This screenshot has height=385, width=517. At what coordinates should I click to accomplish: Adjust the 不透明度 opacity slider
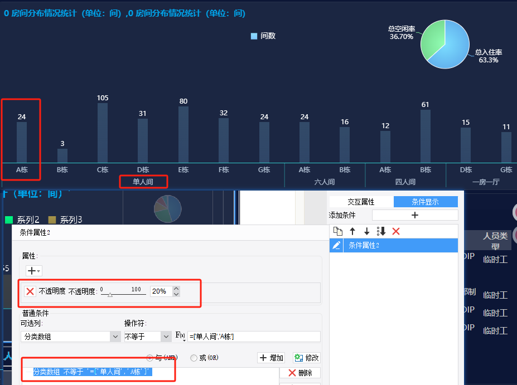coord(110,294)
